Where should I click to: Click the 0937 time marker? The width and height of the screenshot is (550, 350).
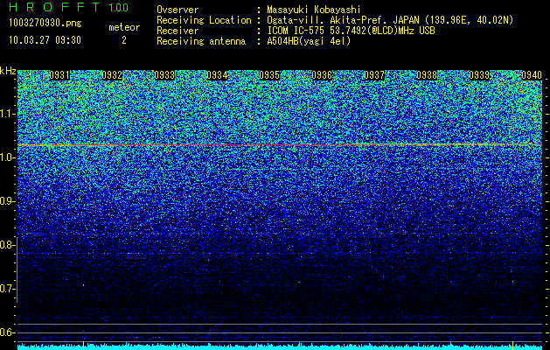(374, 75)
